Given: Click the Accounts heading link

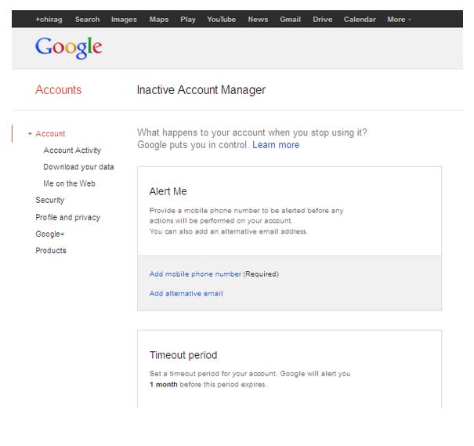Looking at the screenshot, I should point(58,90).
